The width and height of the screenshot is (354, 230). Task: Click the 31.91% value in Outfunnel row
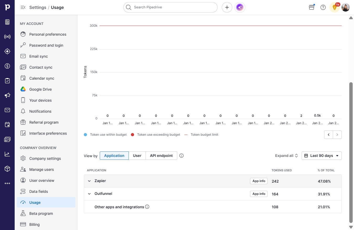(324, 194)
